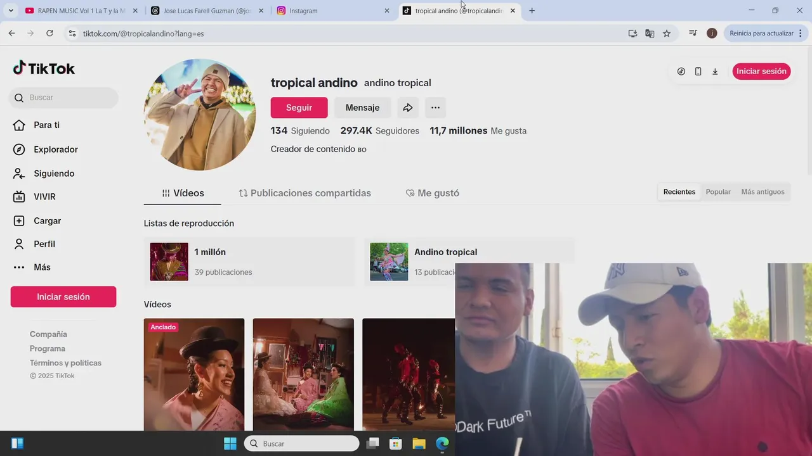
Task: Click the TikTok Buscar search field
Action: coord(63,98)
